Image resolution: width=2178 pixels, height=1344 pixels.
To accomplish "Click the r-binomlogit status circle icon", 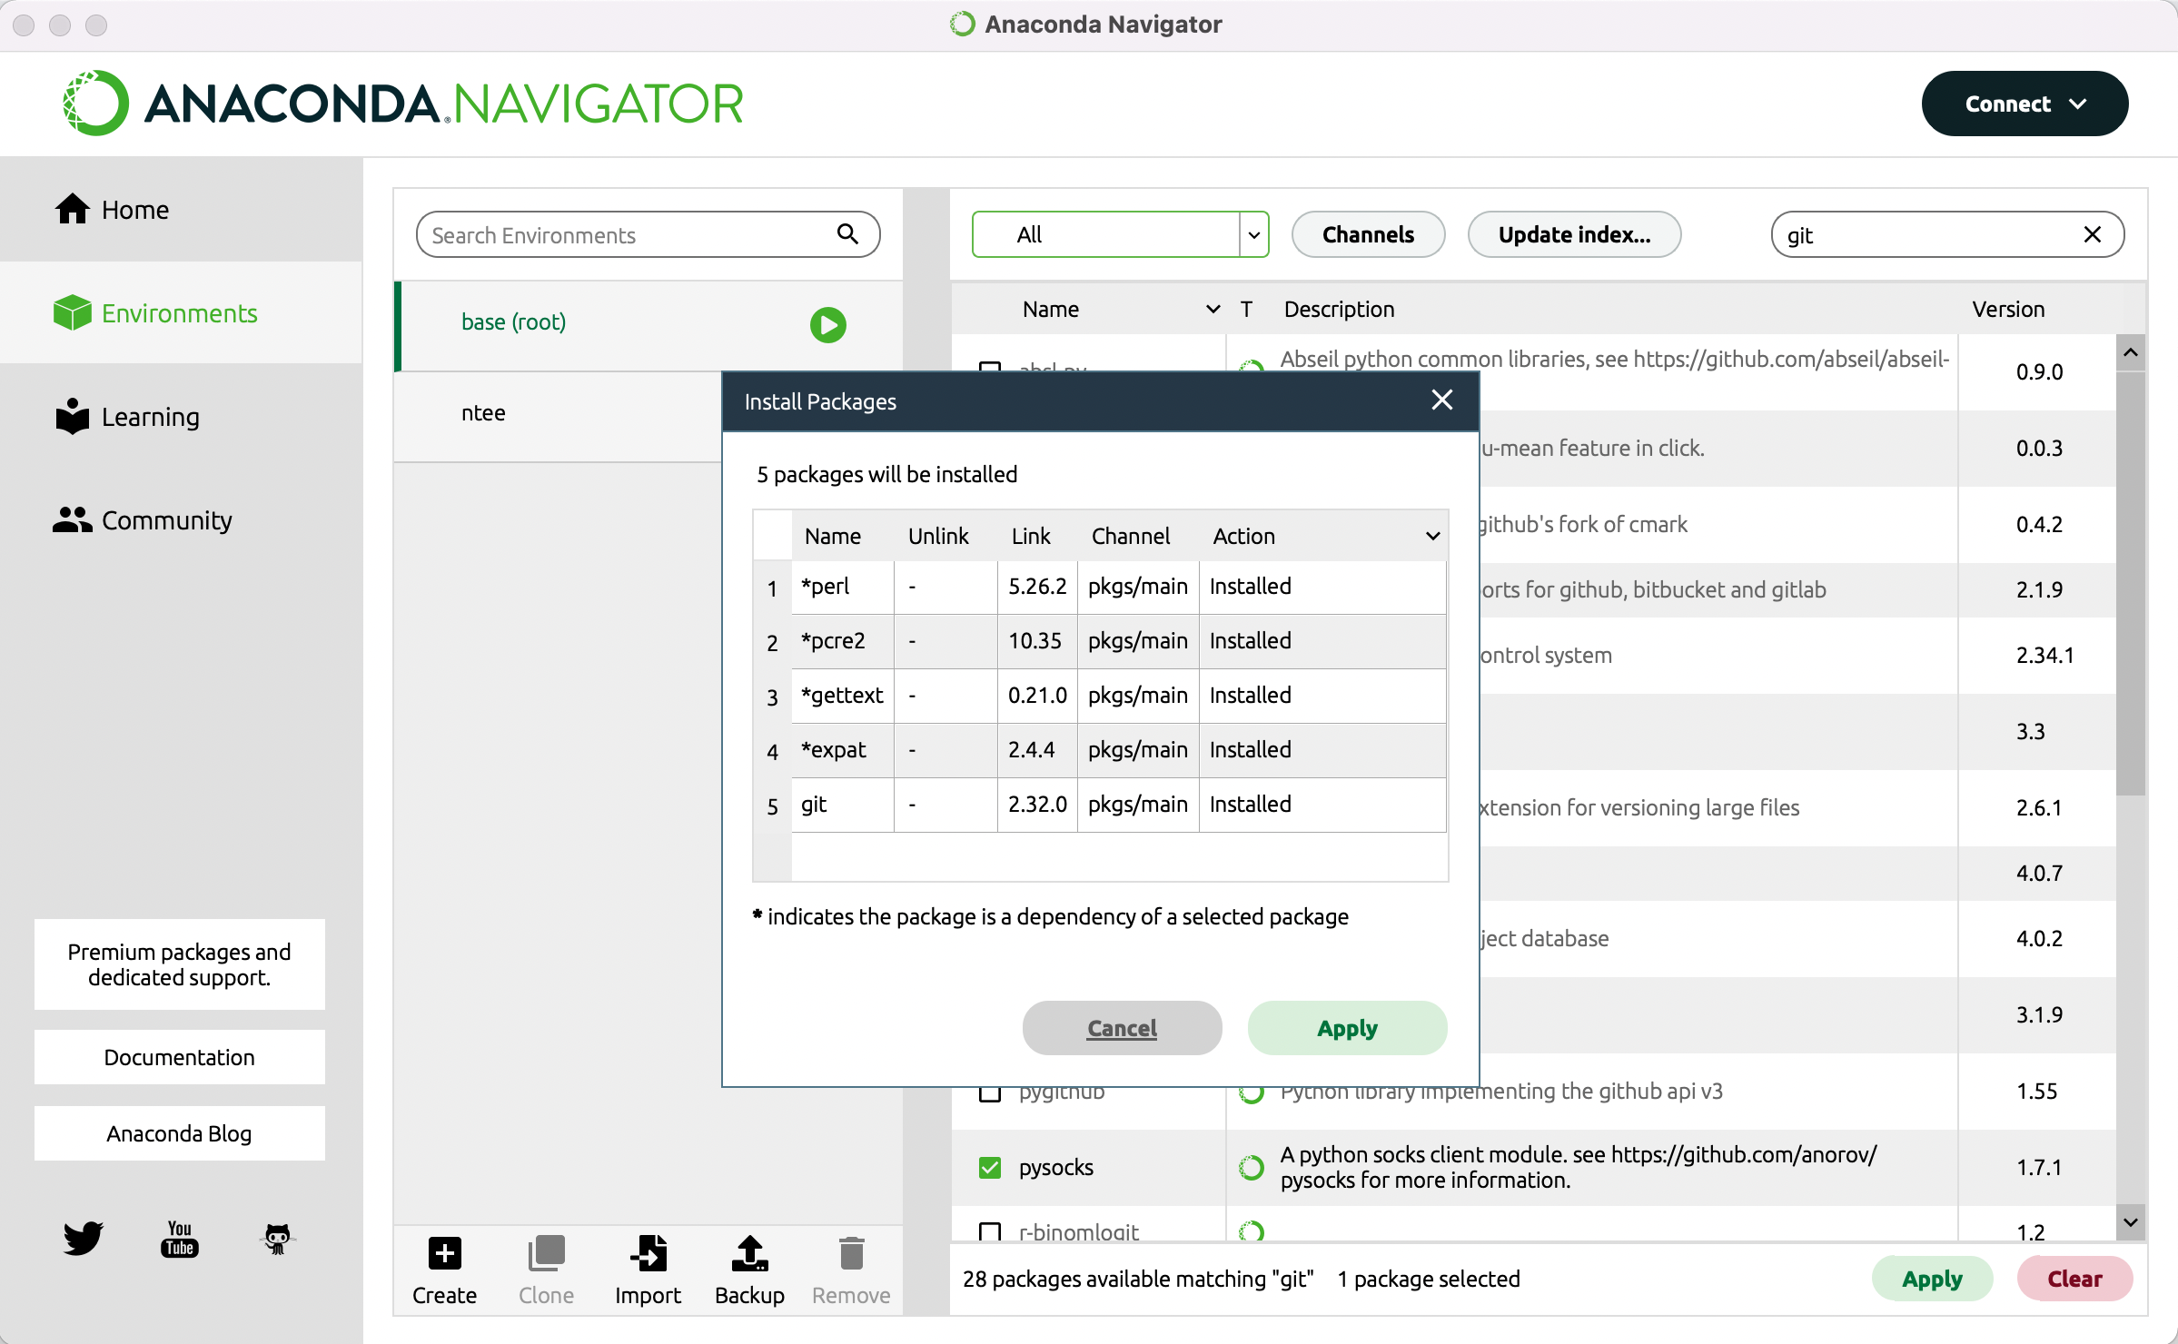I will [1252, 1231].
